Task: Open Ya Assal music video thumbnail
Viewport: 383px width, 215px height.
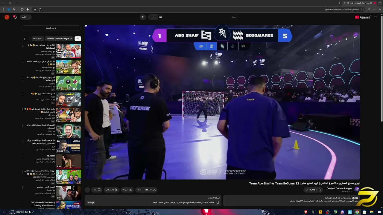Action: [69, 161]
